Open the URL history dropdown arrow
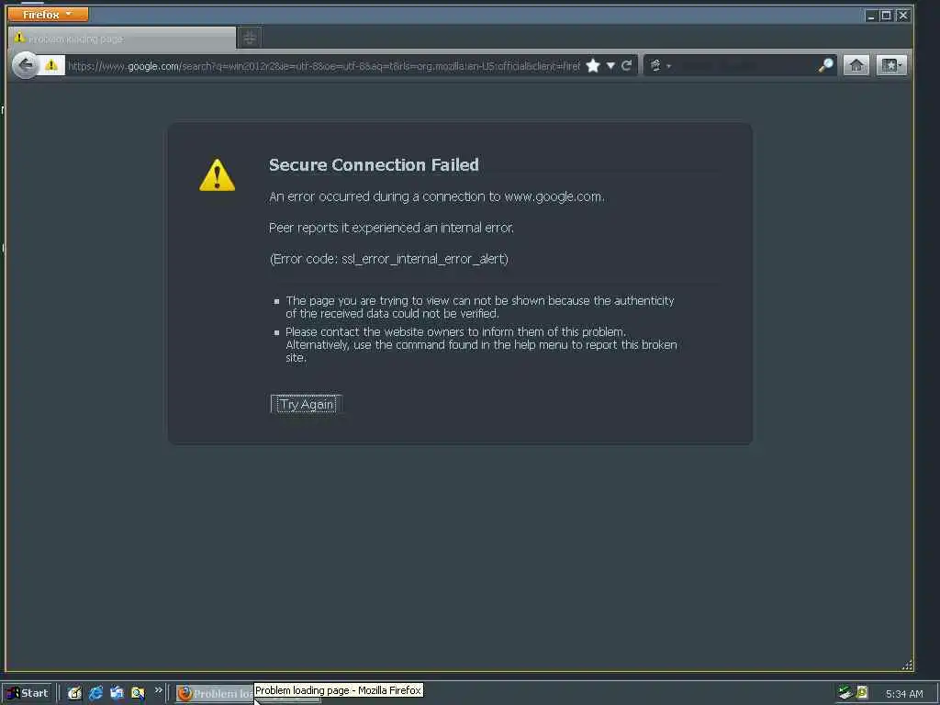 [x=610, y=66]
